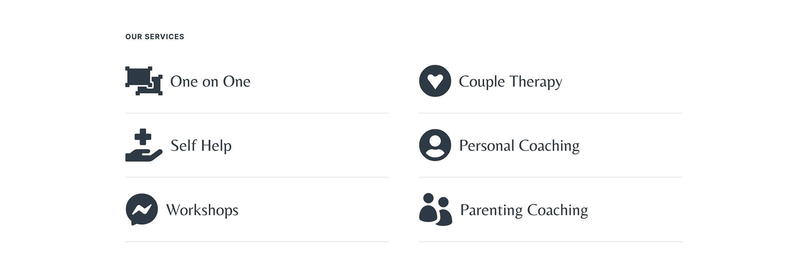Viewport: 802px width, 269px height.
Task: Click the heart icon for Couple Therapy
Action: point(435,81)
